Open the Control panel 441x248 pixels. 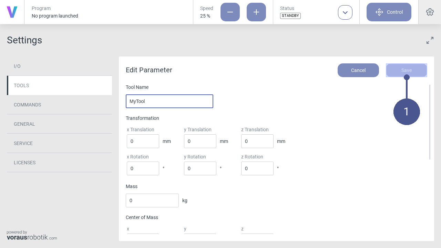tap(389, 12)
